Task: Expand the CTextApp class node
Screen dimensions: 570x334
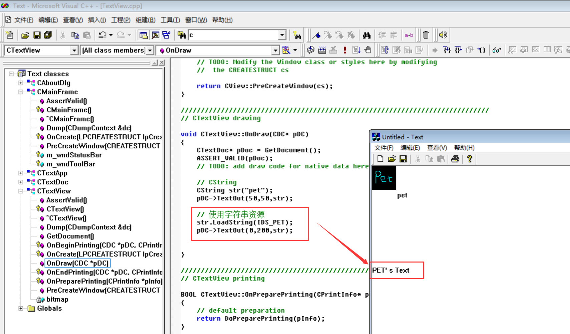Action: [21, 173]
